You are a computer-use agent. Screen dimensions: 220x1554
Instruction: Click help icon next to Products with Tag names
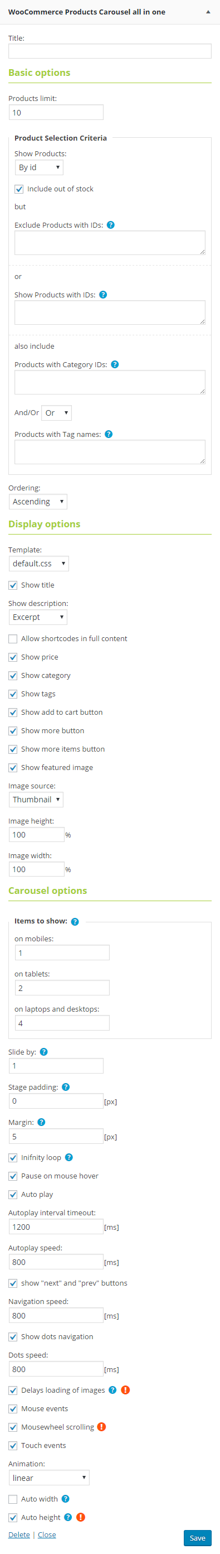109,434
